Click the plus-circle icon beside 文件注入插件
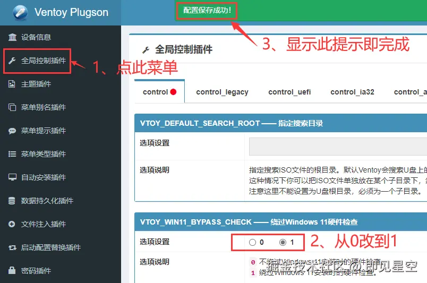The width and height of the screenshot is (427, 283). pyautogui.click(x=12, y=224)
